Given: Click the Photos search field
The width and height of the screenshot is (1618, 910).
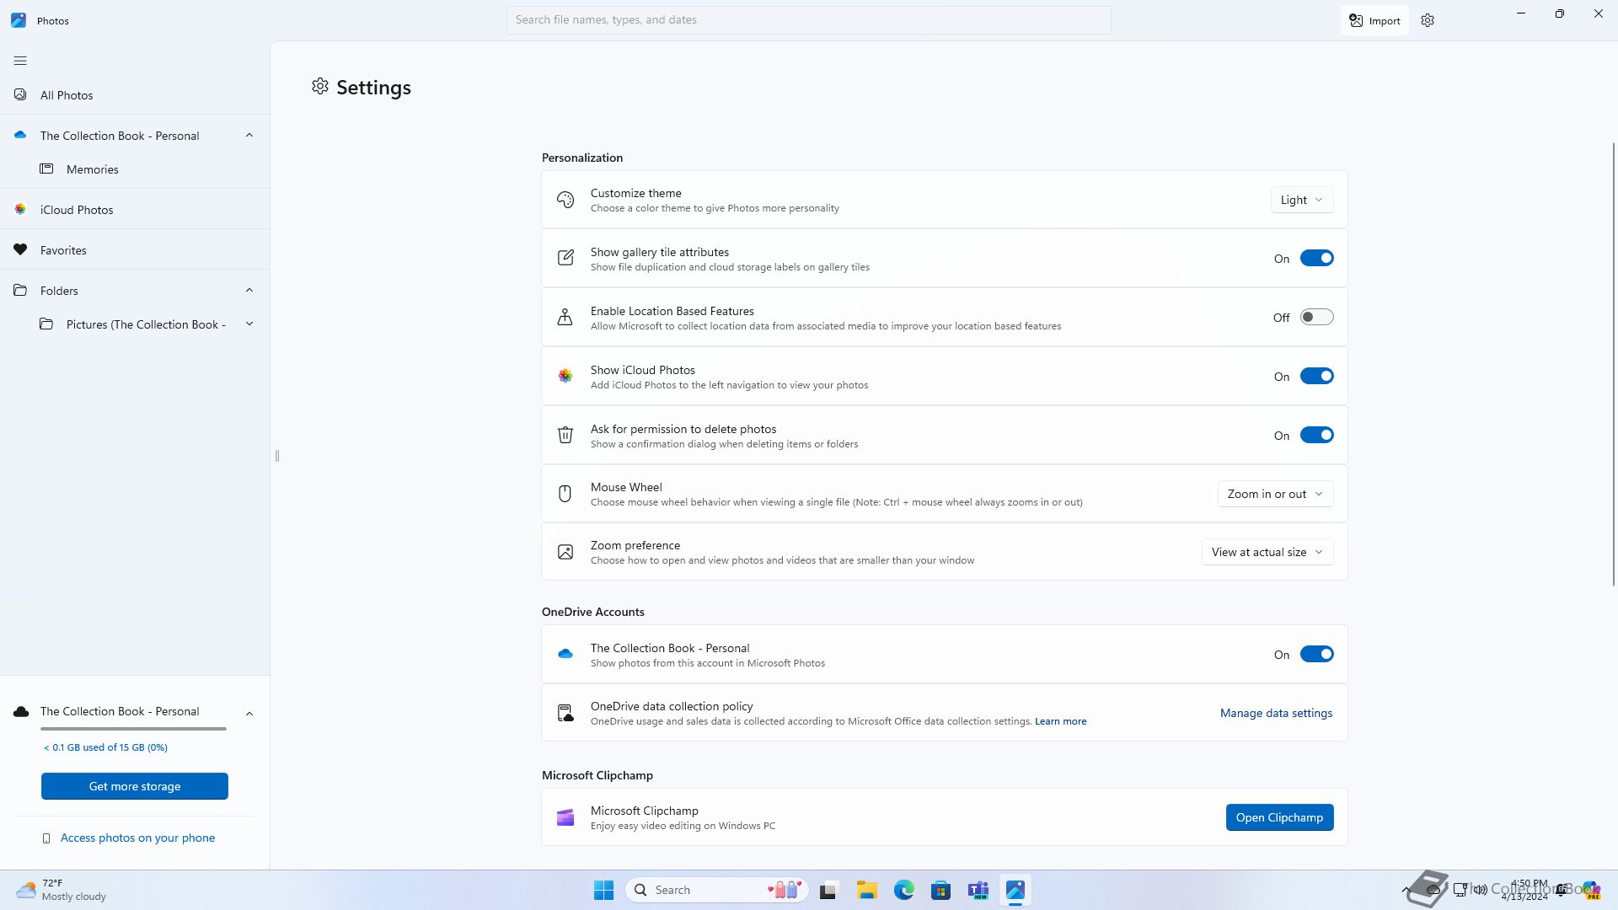Looking at the screenshot, I should [x=808, y=20].
